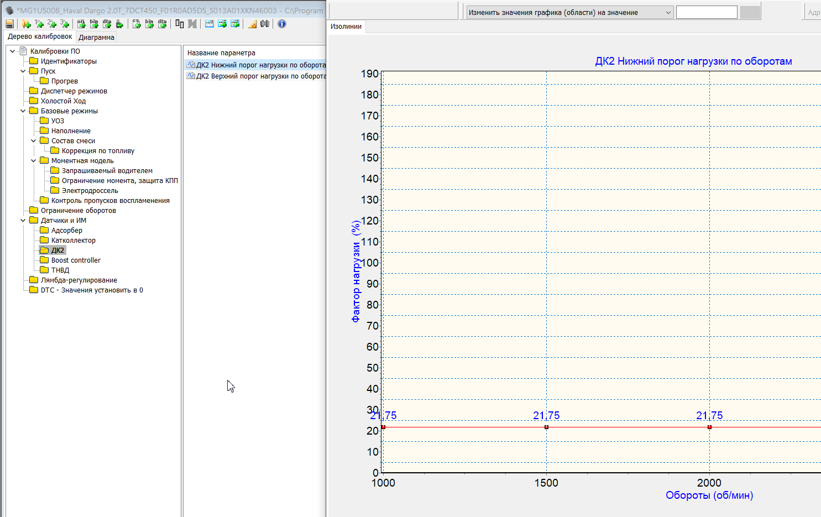Viewport: 821px width, 517px height.
Task: Select the 'Изолинии' tab
Action: click(x=346, y=27)
